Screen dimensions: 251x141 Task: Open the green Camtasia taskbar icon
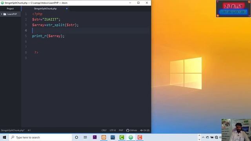(122, 137)
